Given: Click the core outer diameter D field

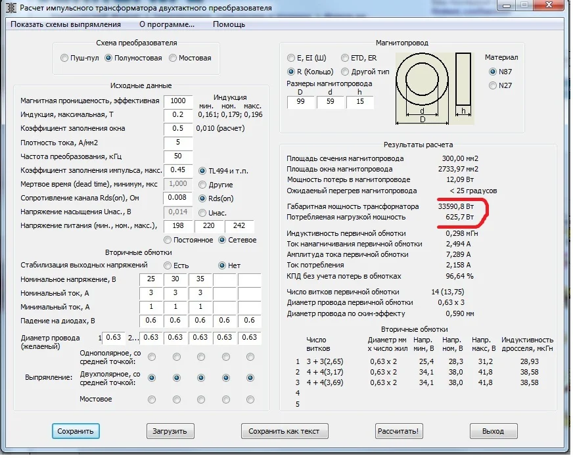Looking at the screenshot, I should pyautogui.click(x=301, y=102).
